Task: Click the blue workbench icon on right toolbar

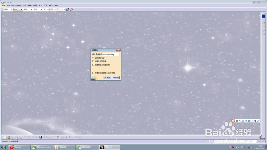Action: point(263,16)
